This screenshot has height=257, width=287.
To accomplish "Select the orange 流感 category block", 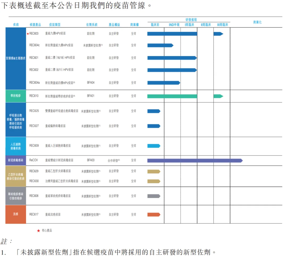I will pyautogui.click(x=16, y=214).
